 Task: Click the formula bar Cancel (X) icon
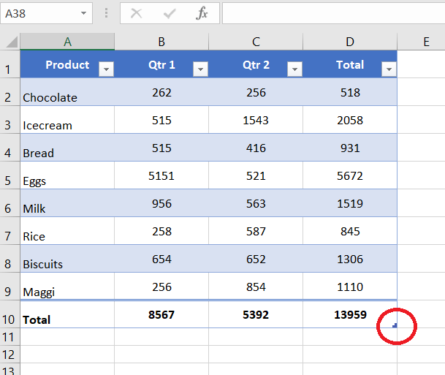(x=136, y=13)
